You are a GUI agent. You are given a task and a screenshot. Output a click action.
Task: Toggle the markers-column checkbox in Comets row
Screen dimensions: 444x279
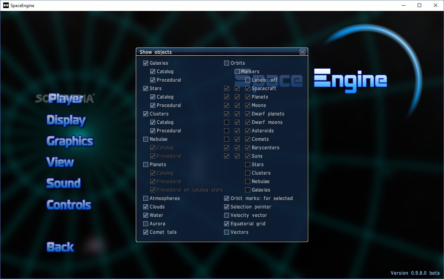pos(237,139)
